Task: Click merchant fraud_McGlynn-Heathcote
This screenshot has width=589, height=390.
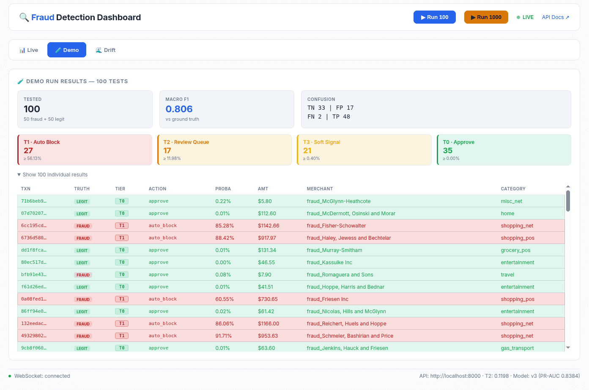Action: (x=339, y=201)
